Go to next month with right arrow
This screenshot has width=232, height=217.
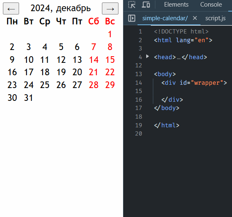click(x=110, y=9)
